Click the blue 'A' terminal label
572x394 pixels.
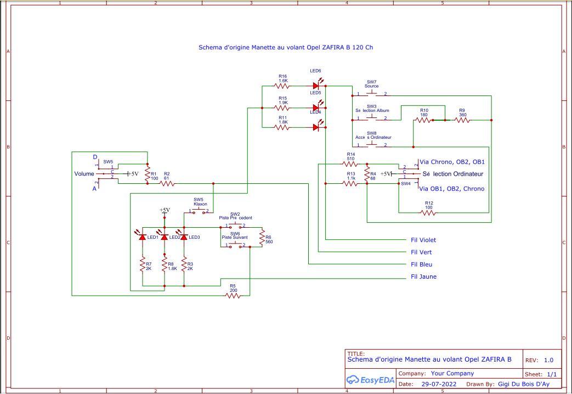94,189
